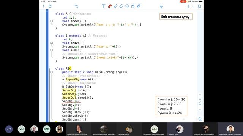Viewport: 243px width, 136px height.
Task: Select the long-haired woman avatar after МК
Action: [59, 129]
